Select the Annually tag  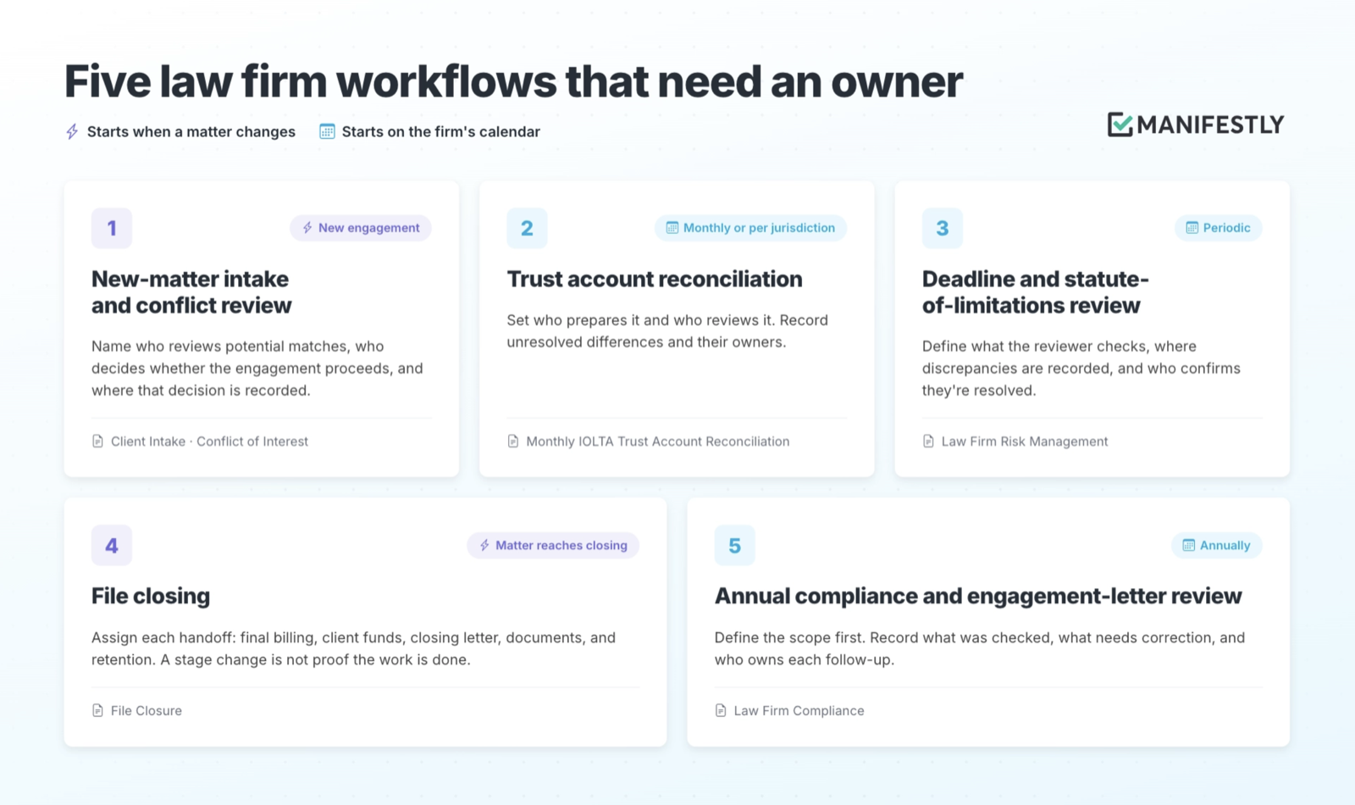pyautogui.click(x=1216, y=545)
